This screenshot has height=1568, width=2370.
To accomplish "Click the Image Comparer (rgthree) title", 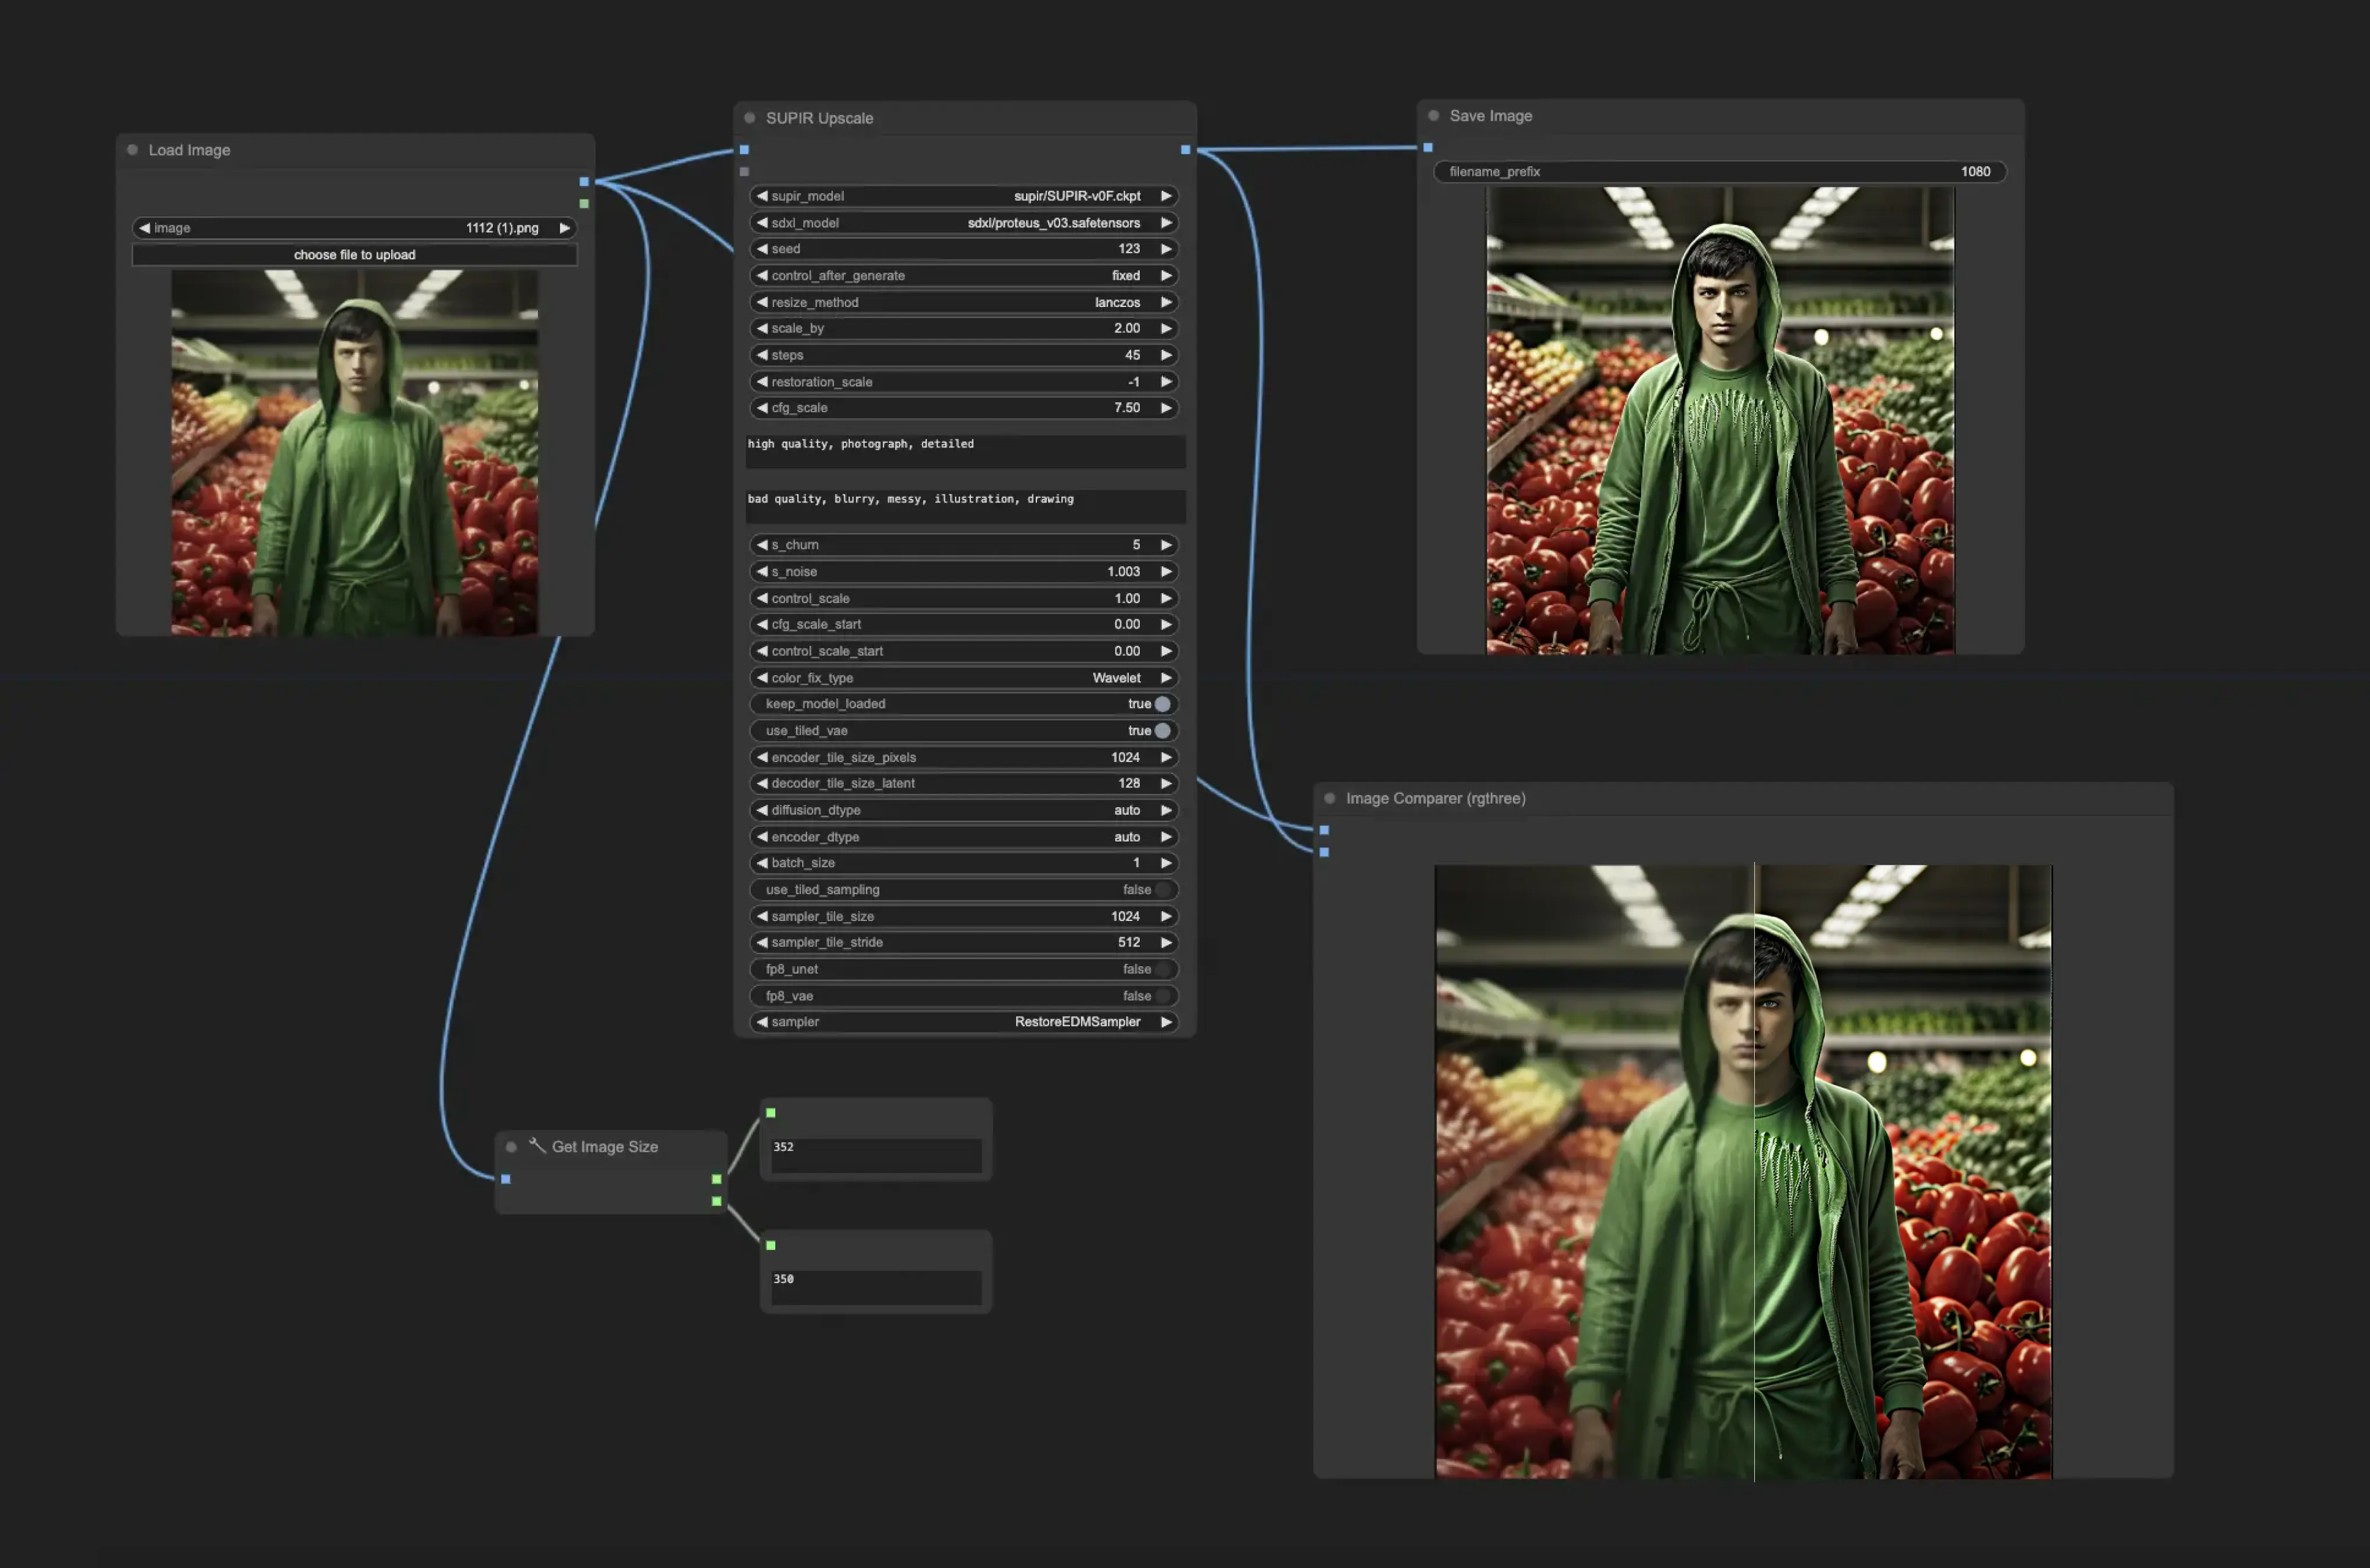I will (1435, 798).
